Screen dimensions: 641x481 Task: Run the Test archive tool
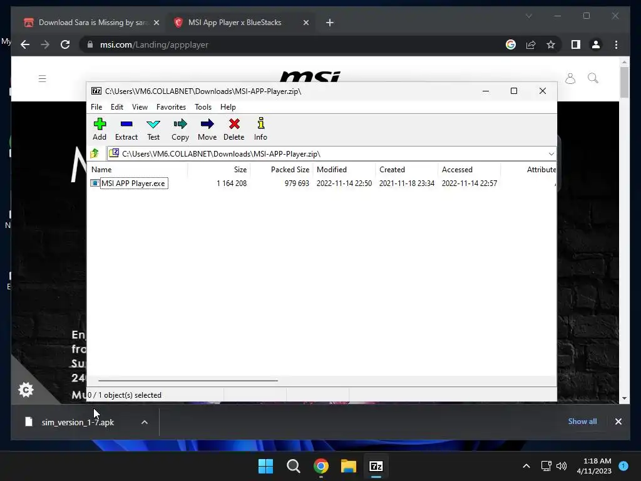coord(153,129)
